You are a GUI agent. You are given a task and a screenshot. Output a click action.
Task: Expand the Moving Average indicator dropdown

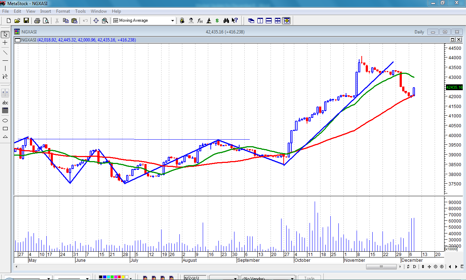tap(172, 21)
